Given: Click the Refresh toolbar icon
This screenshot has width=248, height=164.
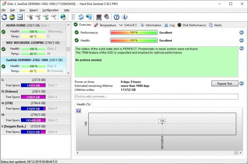Looking at the screenshot, I should coord(4,17).
